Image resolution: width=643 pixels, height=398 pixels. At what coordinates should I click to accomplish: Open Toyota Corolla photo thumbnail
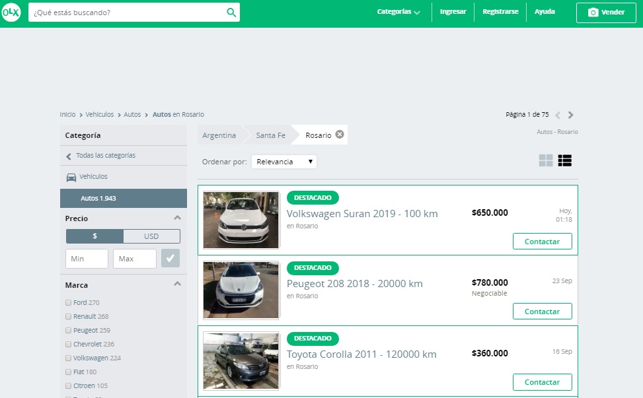coord(241,361)
